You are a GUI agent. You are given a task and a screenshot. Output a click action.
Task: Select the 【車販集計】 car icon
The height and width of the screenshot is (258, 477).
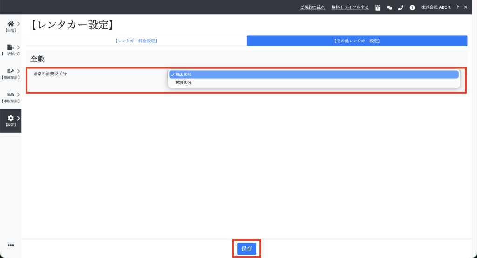tap(10, 95)
